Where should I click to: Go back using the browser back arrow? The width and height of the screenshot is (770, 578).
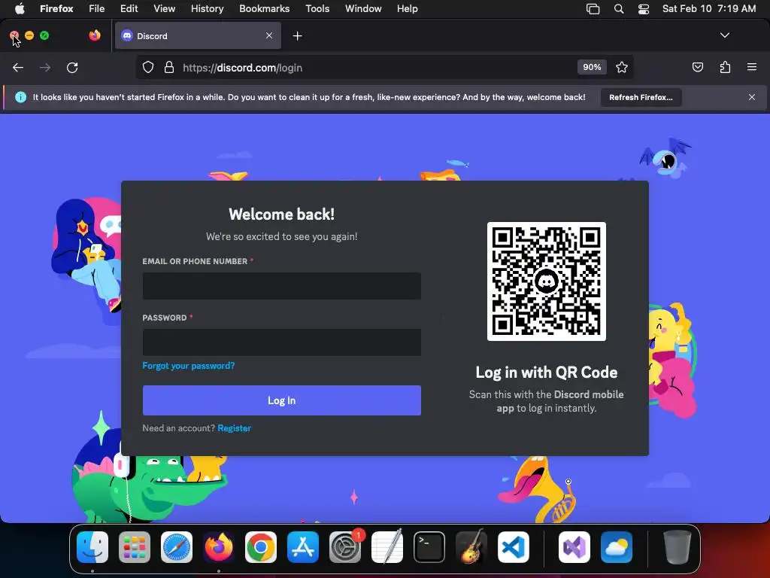pos(18,67)
